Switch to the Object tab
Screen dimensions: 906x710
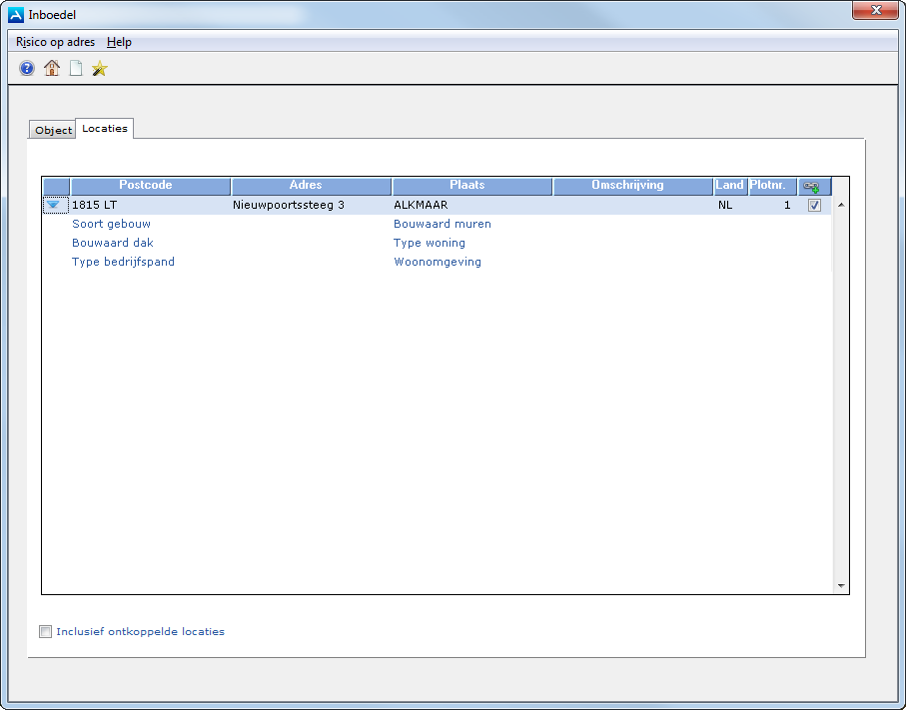click(53, 130)
